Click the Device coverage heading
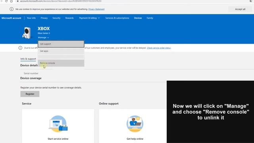254x143 pixels. 31,78
